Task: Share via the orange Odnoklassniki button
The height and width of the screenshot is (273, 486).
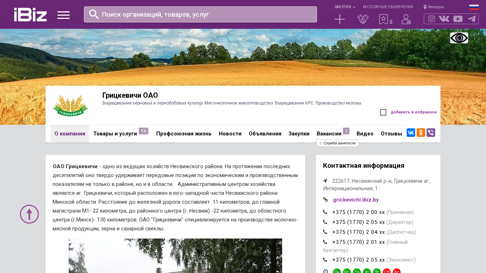Action: pyautogui.click(x=421, y=133)
